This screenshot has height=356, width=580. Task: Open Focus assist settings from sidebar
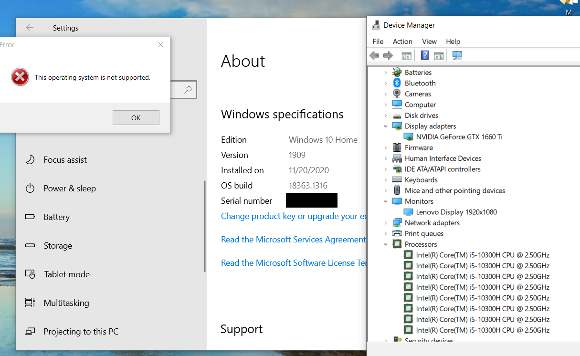click(x=65, y=160)
